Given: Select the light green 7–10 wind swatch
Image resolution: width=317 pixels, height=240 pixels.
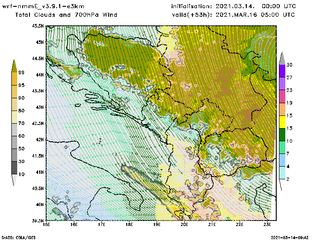Looking at the screenshot, I should pos(282,148).
